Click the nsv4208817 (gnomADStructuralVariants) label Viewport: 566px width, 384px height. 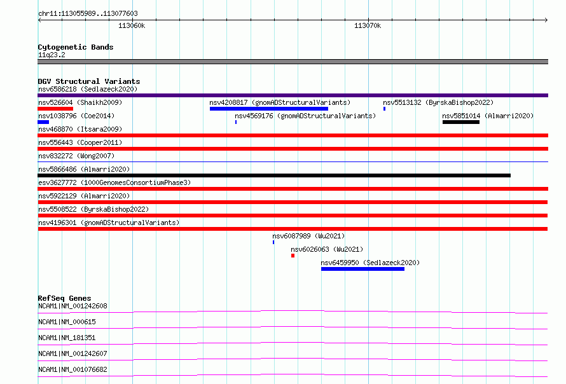click(x=280, y=102)
